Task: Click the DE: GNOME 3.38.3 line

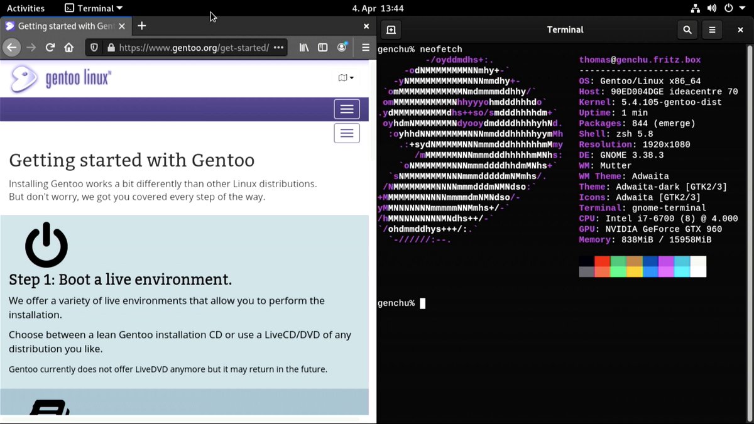Action: (x=621, y=156)
